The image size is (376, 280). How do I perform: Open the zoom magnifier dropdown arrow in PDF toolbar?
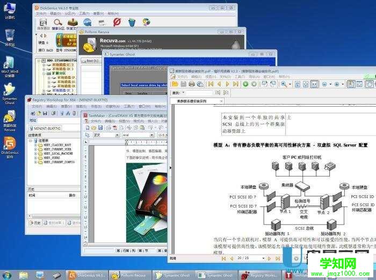pos(290,84)
